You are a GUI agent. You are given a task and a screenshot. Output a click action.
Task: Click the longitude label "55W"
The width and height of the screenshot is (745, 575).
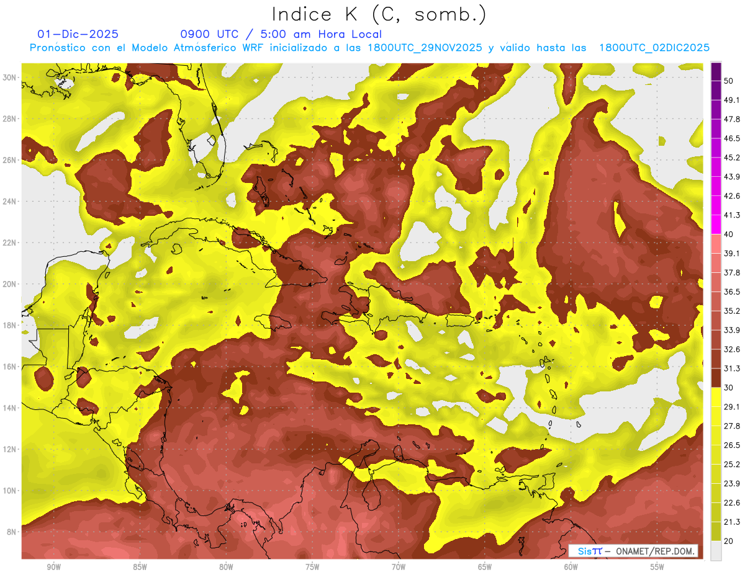click(657, 567)
